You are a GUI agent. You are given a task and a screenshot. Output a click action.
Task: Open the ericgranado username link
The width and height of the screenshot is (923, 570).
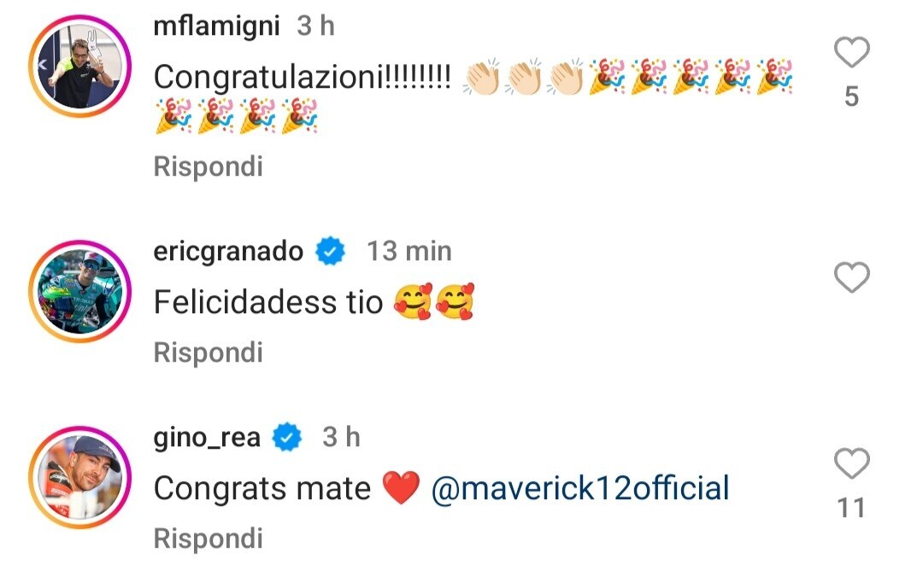228,251
